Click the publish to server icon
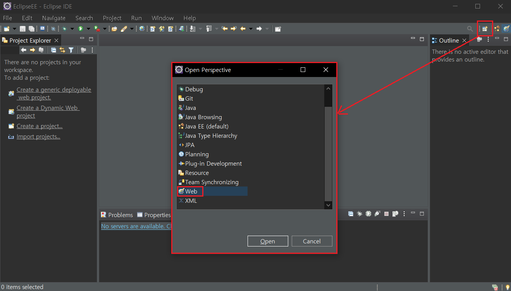 395,214
